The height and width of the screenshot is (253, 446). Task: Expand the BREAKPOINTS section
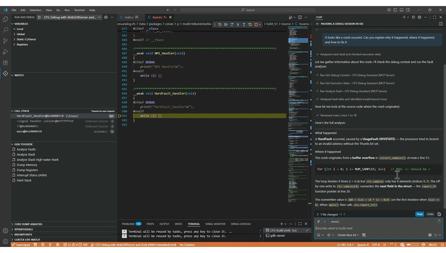[x=64, y=234]
